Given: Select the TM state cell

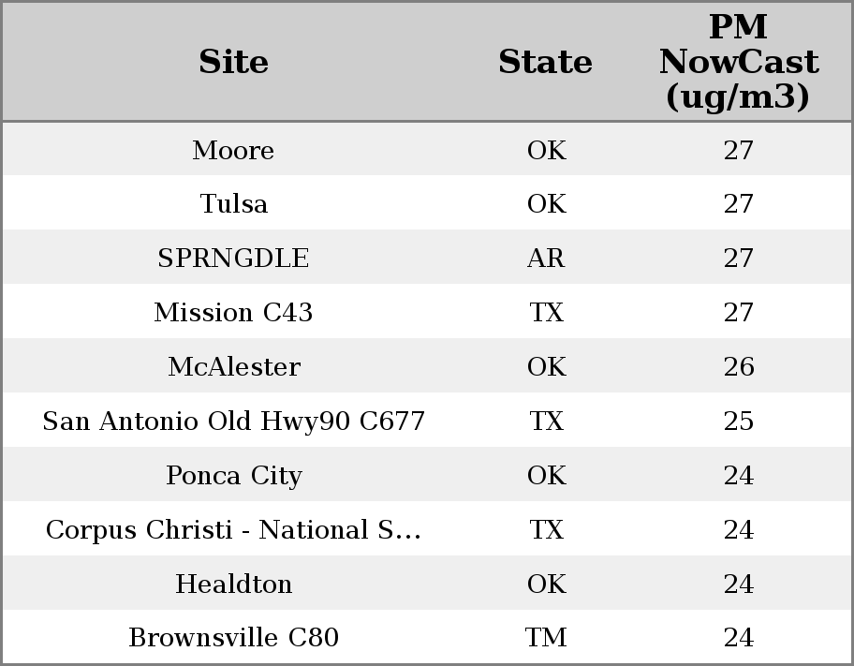Looking at the screenshot, I should click(546, 638).
